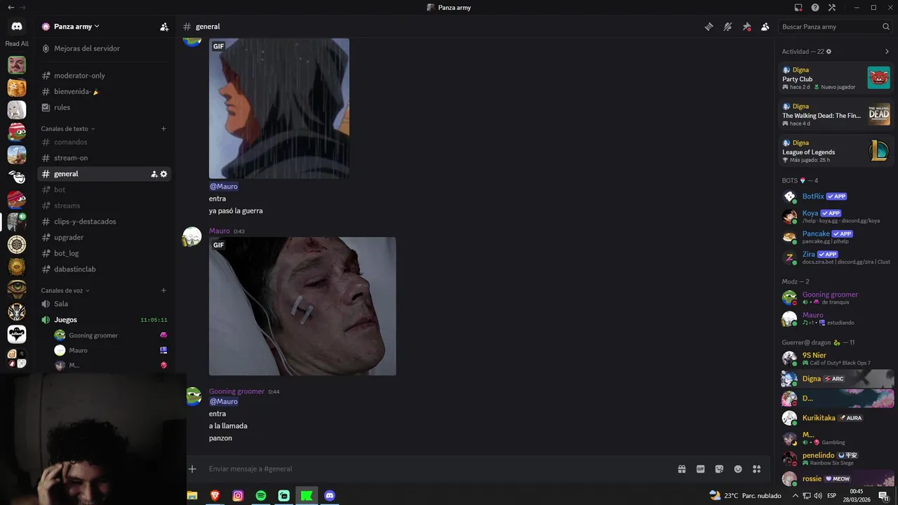Screen dimensions: 898x505
Task: Open League of Legends activity card
Action: (836, 151)
